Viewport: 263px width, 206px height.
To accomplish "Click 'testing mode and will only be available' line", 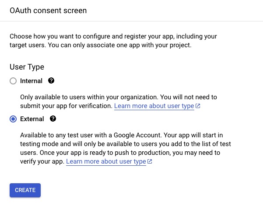I will tap(88, 144).
